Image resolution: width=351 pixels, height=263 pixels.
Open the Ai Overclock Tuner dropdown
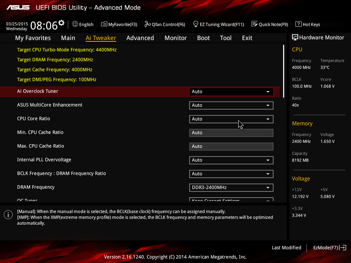point(231,92)
